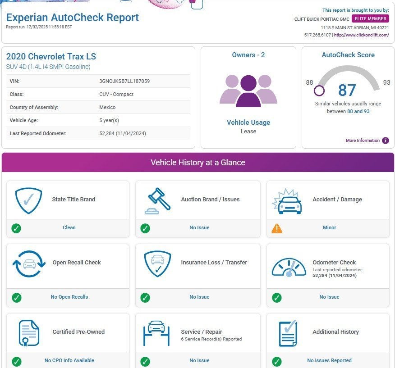Click the ELITE MEMBER badge
395x368 pixels.
(x=370, y=19)
